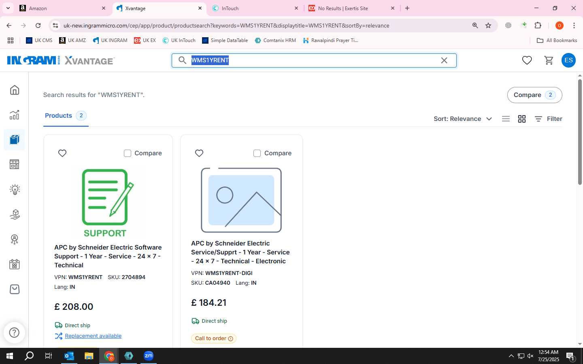Image resolution: width=583 pixels, height=364 pixels.
Task: Reload the page
Action: coord(38,25)
